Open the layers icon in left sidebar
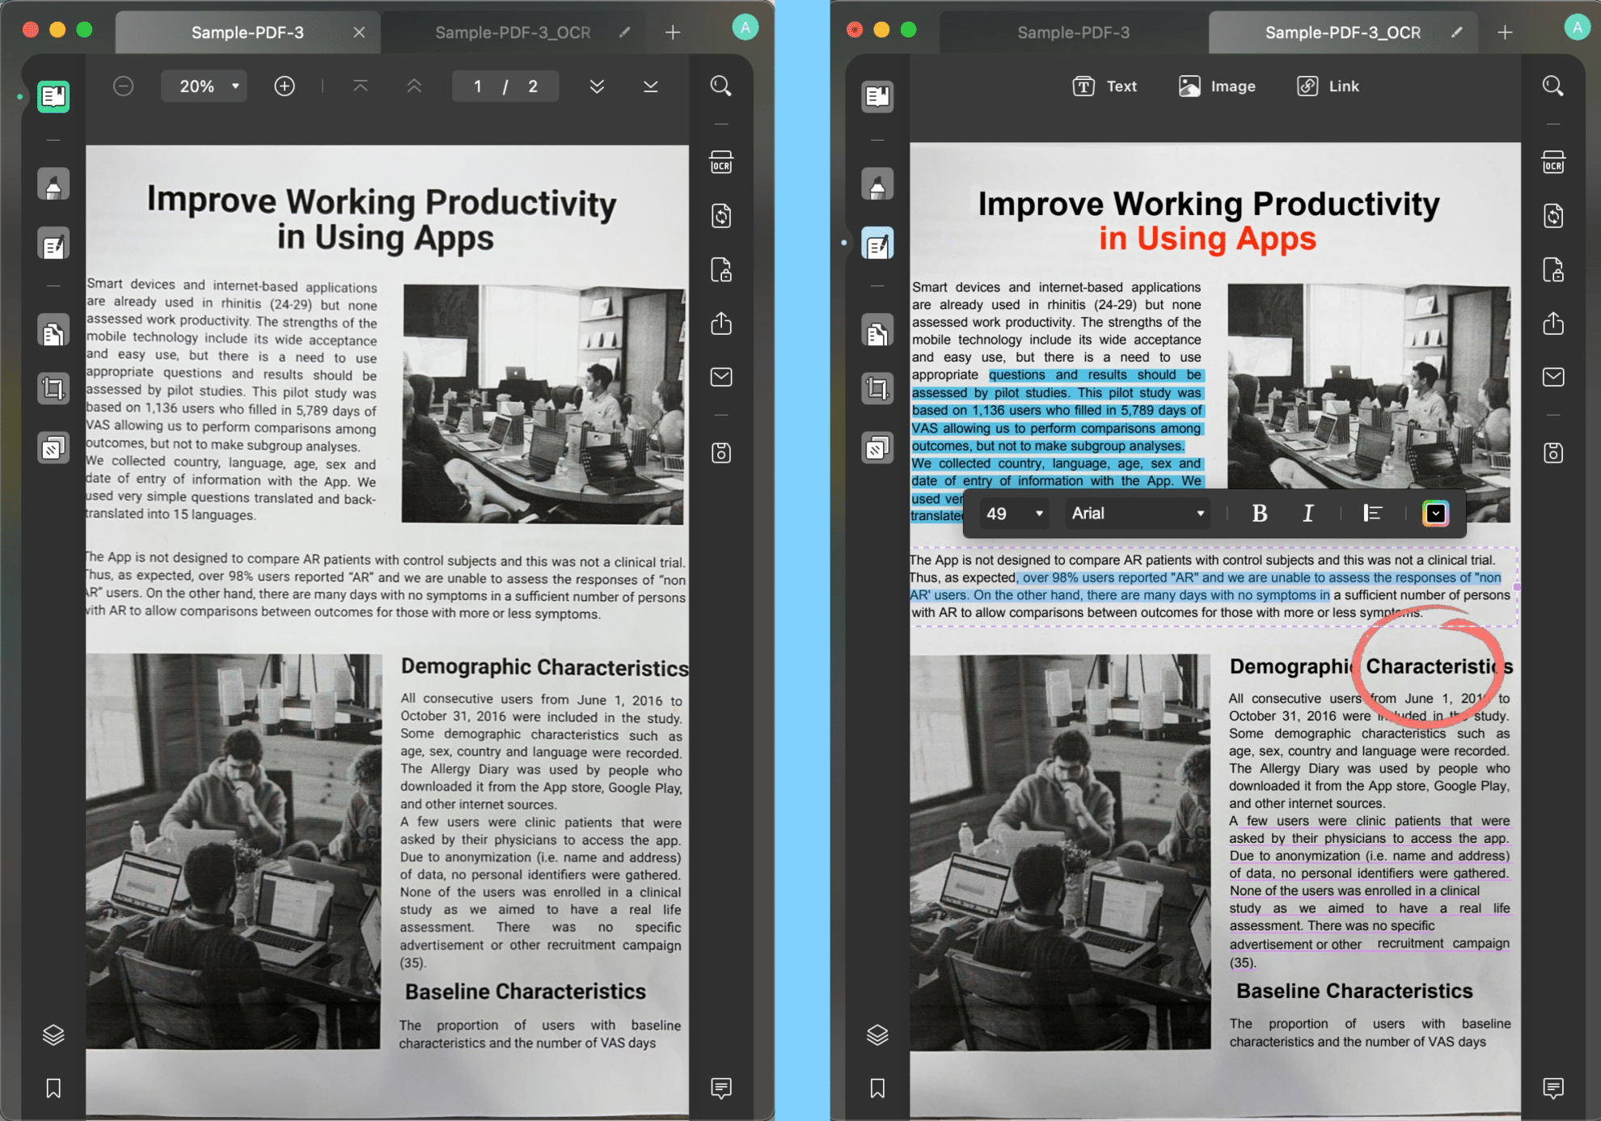Image resolution: width=1601 pixels, height=1121 pixels. click(53, 1034)
